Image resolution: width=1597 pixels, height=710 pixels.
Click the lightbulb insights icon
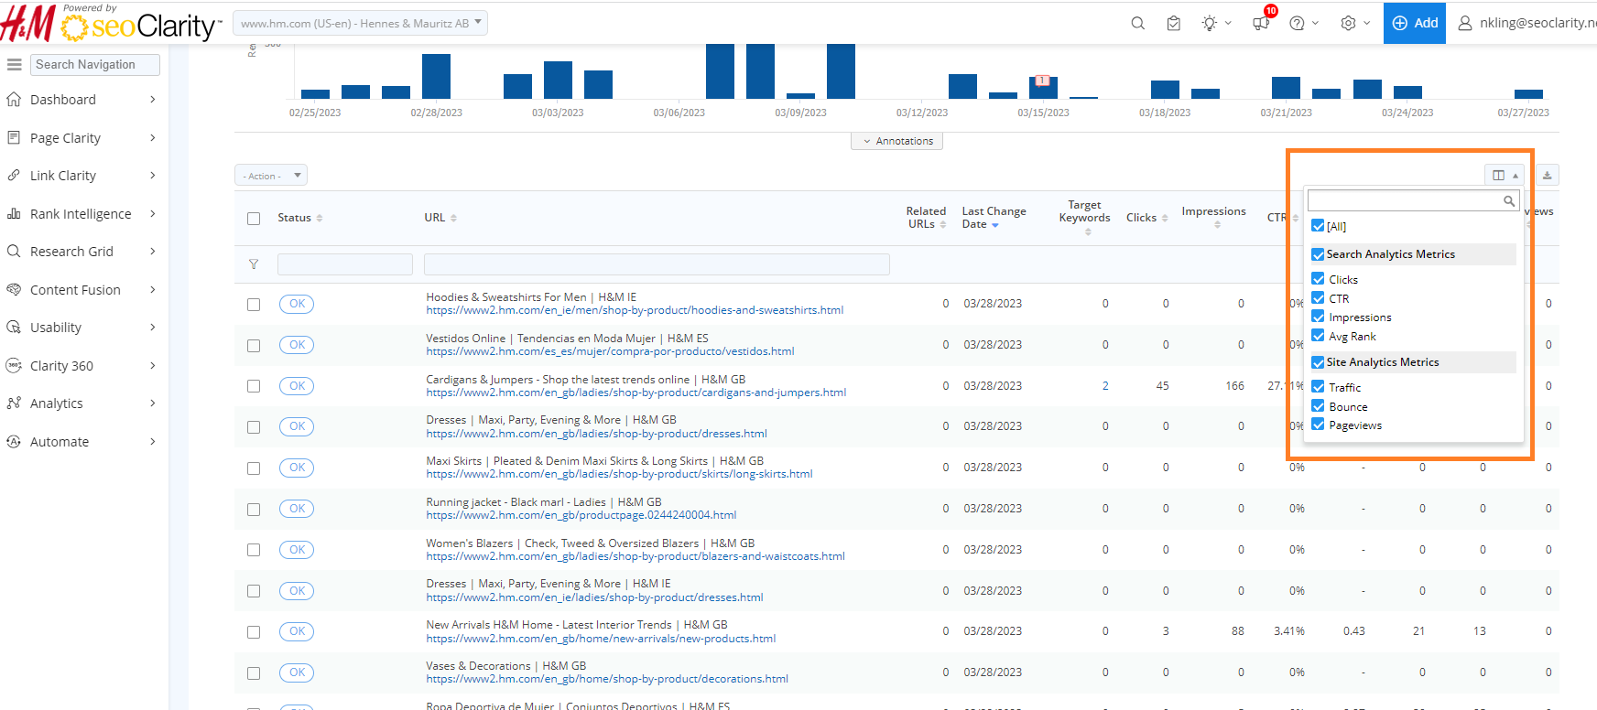click(x=1210, y=23)
